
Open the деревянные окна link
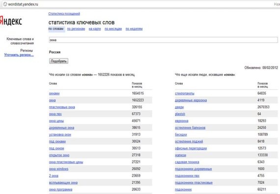(x=61, y=128)
